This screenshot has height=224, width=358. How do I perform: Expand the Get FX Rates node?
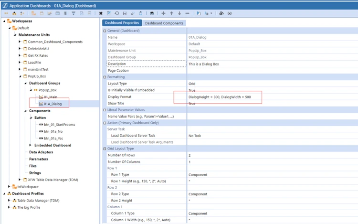tap(20, 55)
